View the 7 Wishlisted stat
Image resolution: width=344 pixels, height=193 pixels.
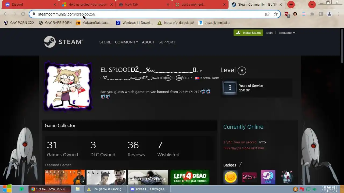click(168, 149)
